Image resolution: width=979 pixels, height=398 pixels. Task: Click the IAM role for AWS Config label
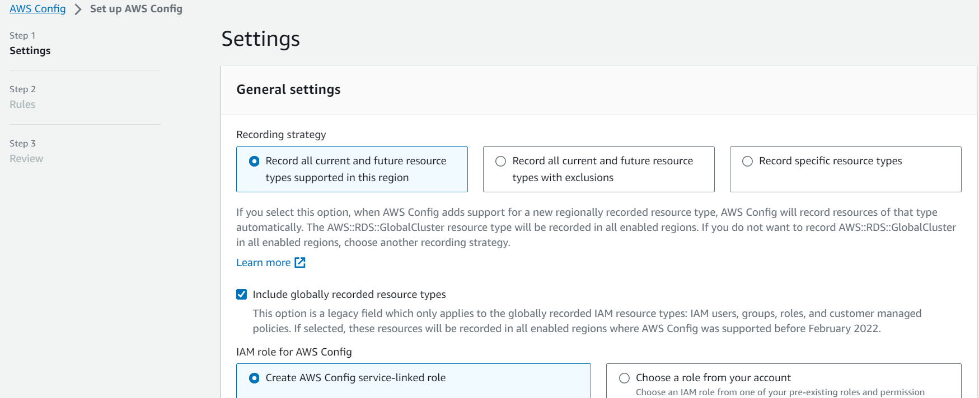(294, 352)
